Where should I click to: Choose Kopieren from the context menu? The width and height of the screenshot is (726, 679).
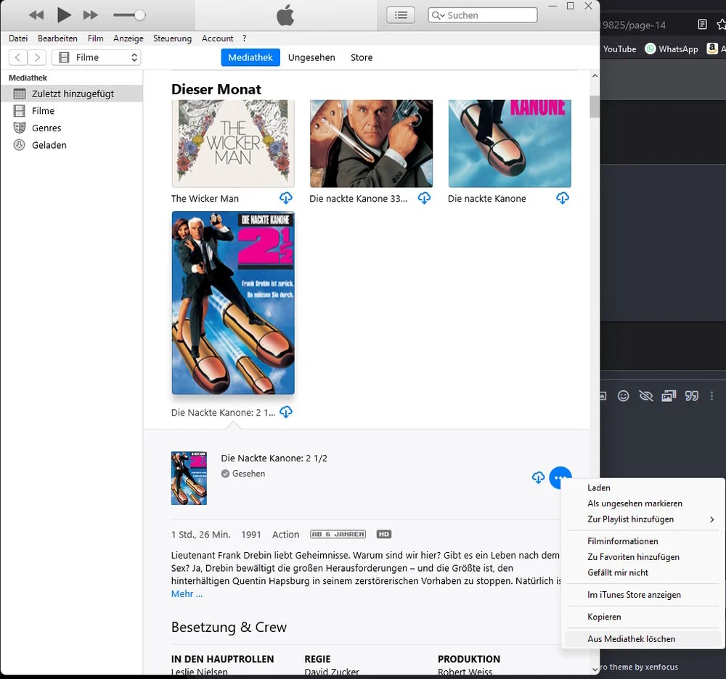click(x=643, y=617)
